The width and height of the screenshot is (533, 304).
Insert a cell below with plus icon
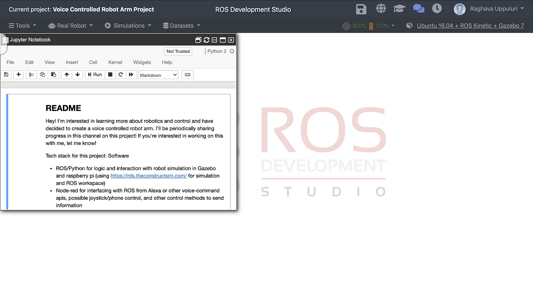(19, 75)
